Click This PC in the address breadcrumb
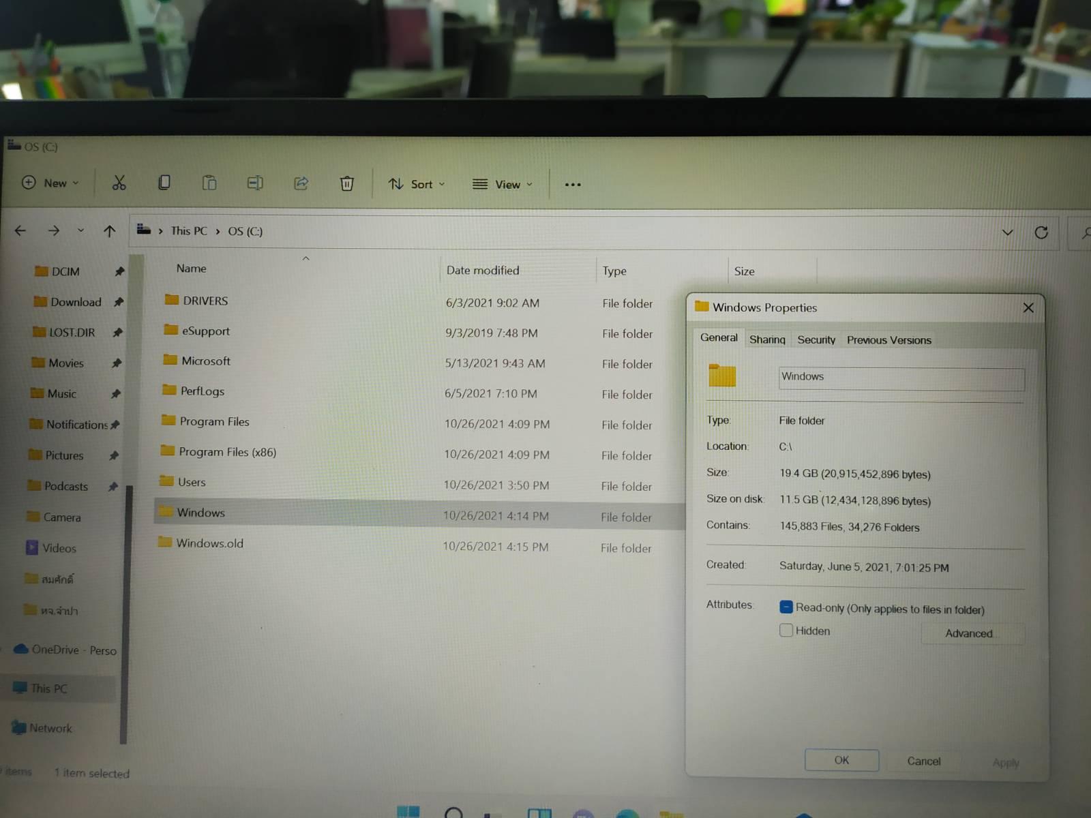Image resolution: width=1091 pixels, height=818 pixels. pyautogui.click(x=189, y=230)
